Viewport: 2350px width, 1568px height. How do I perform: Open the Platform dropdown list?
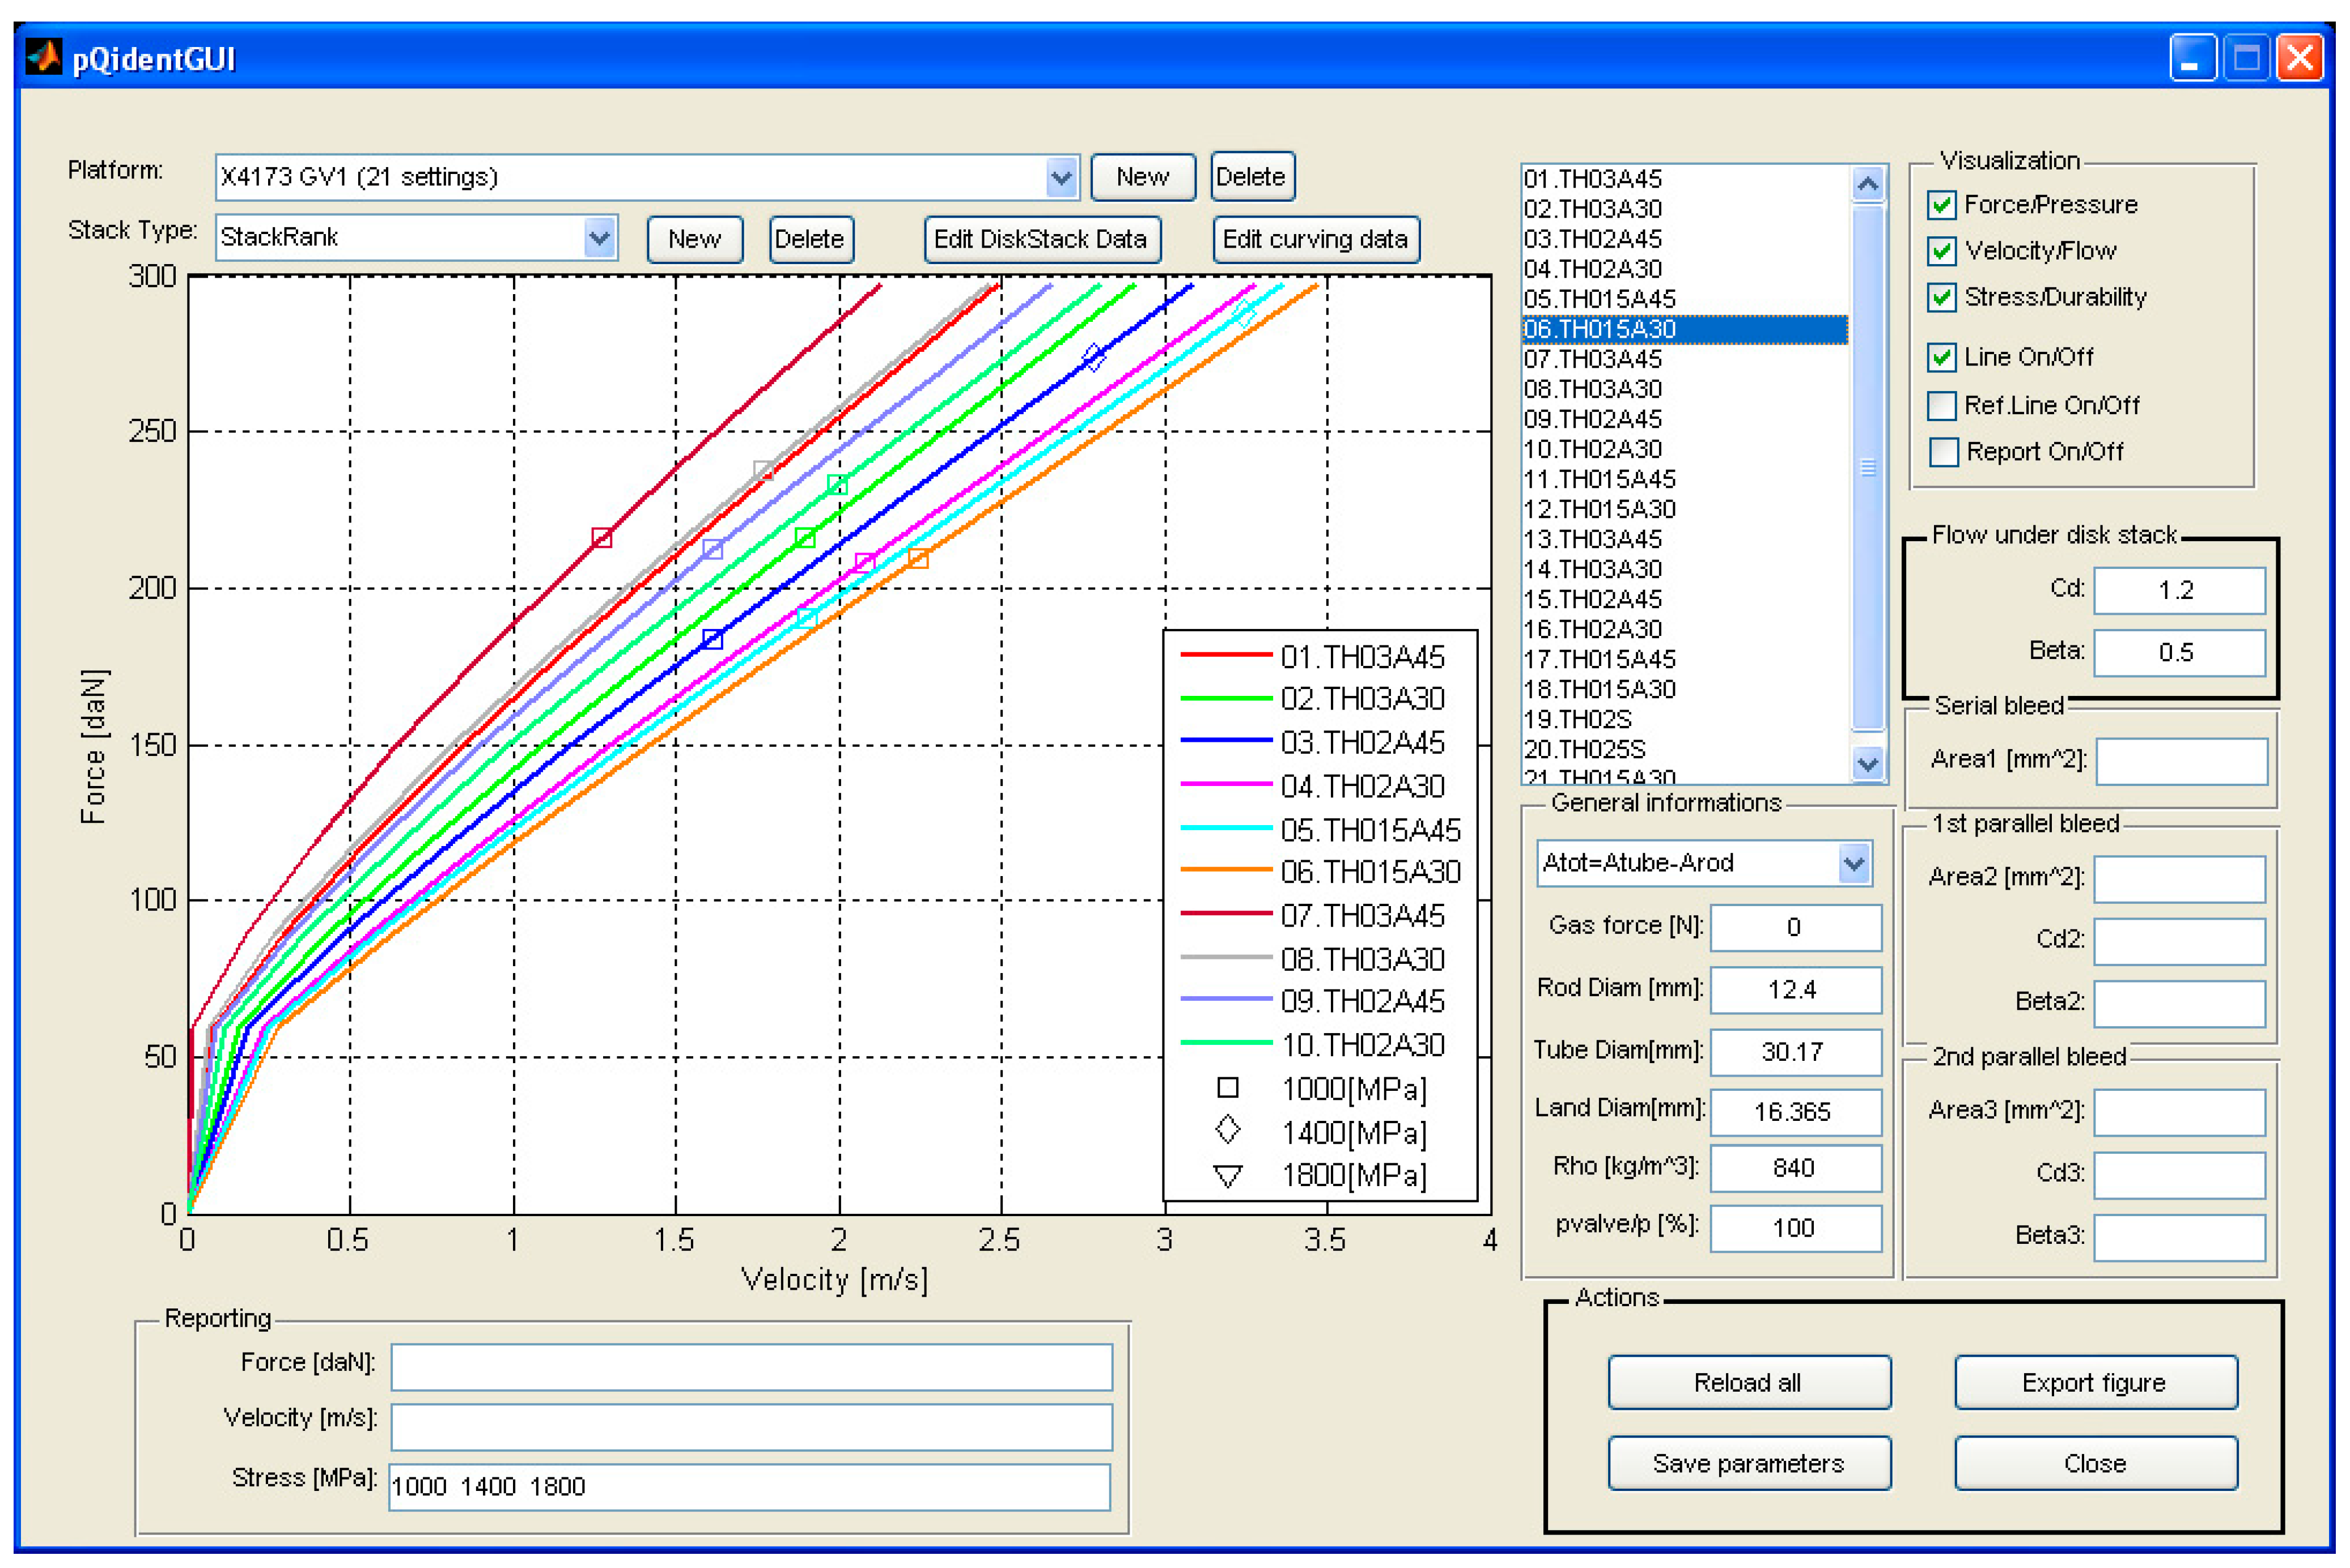tap(1061, 178)
